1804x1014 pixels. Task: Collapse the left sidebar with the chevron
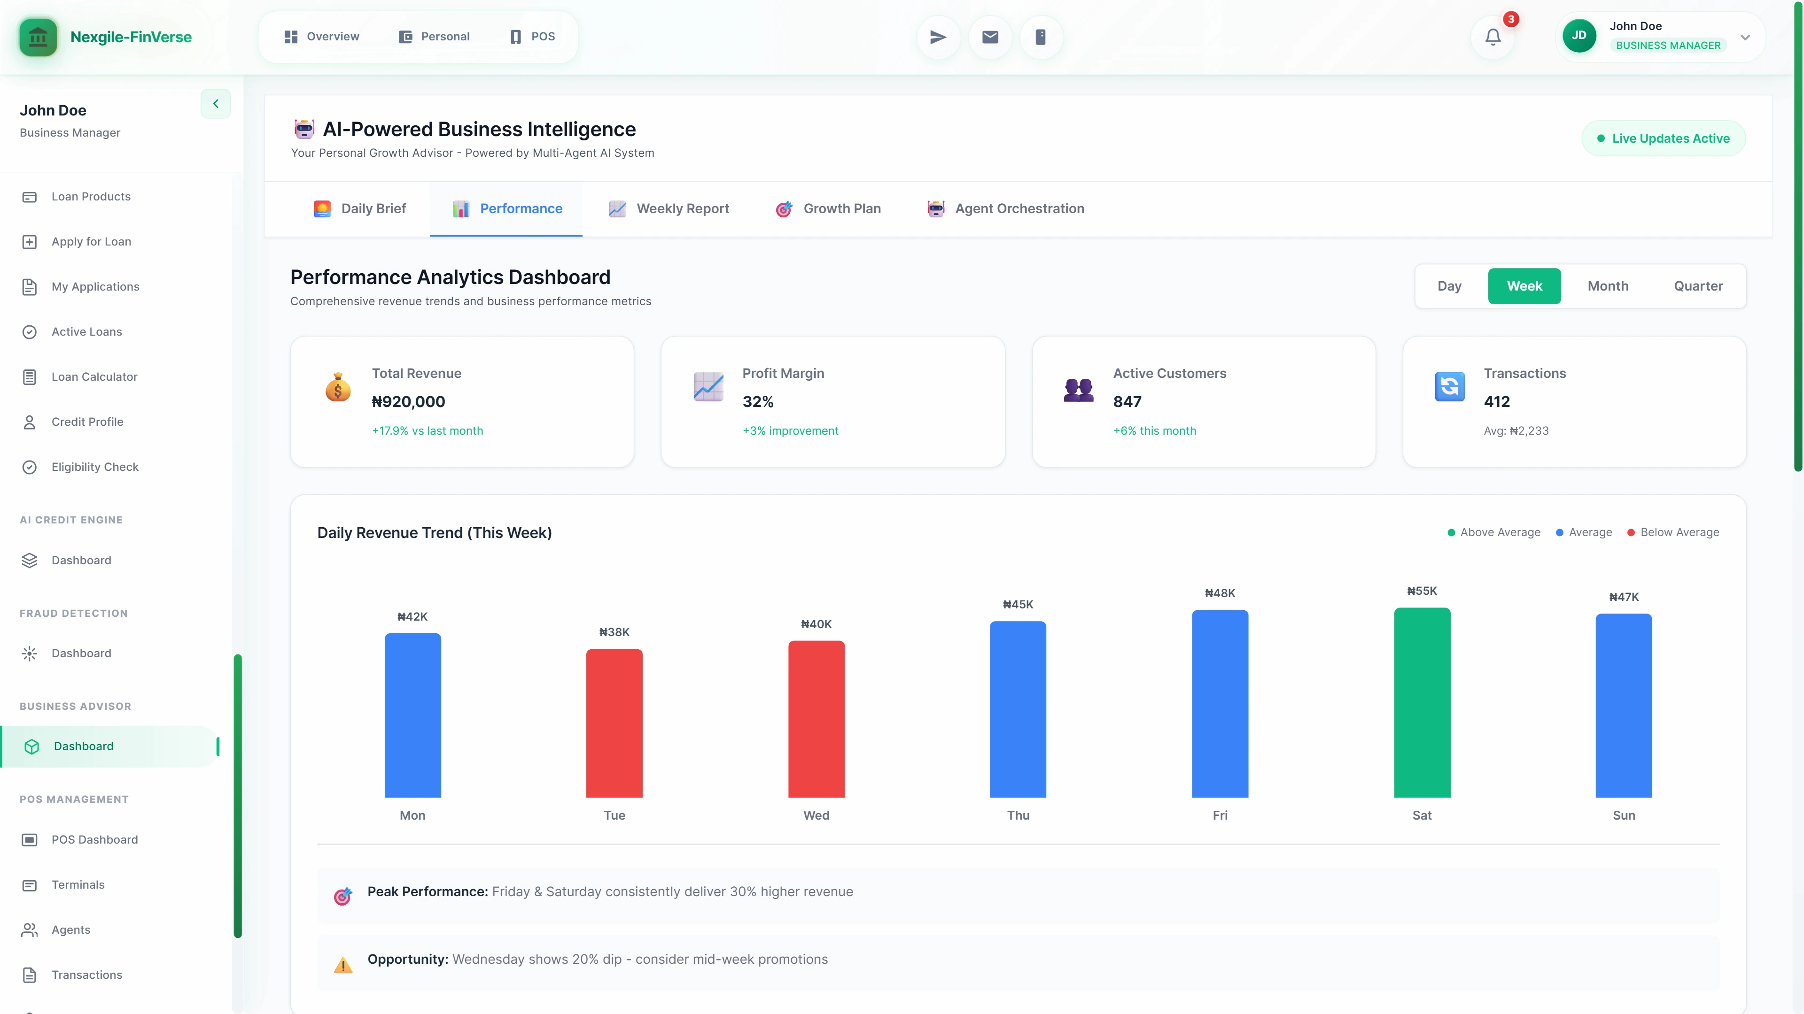pos(215,104)
